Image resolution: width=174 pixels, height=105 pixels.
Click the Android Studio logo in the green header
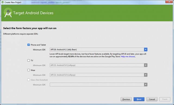(8, 13)
